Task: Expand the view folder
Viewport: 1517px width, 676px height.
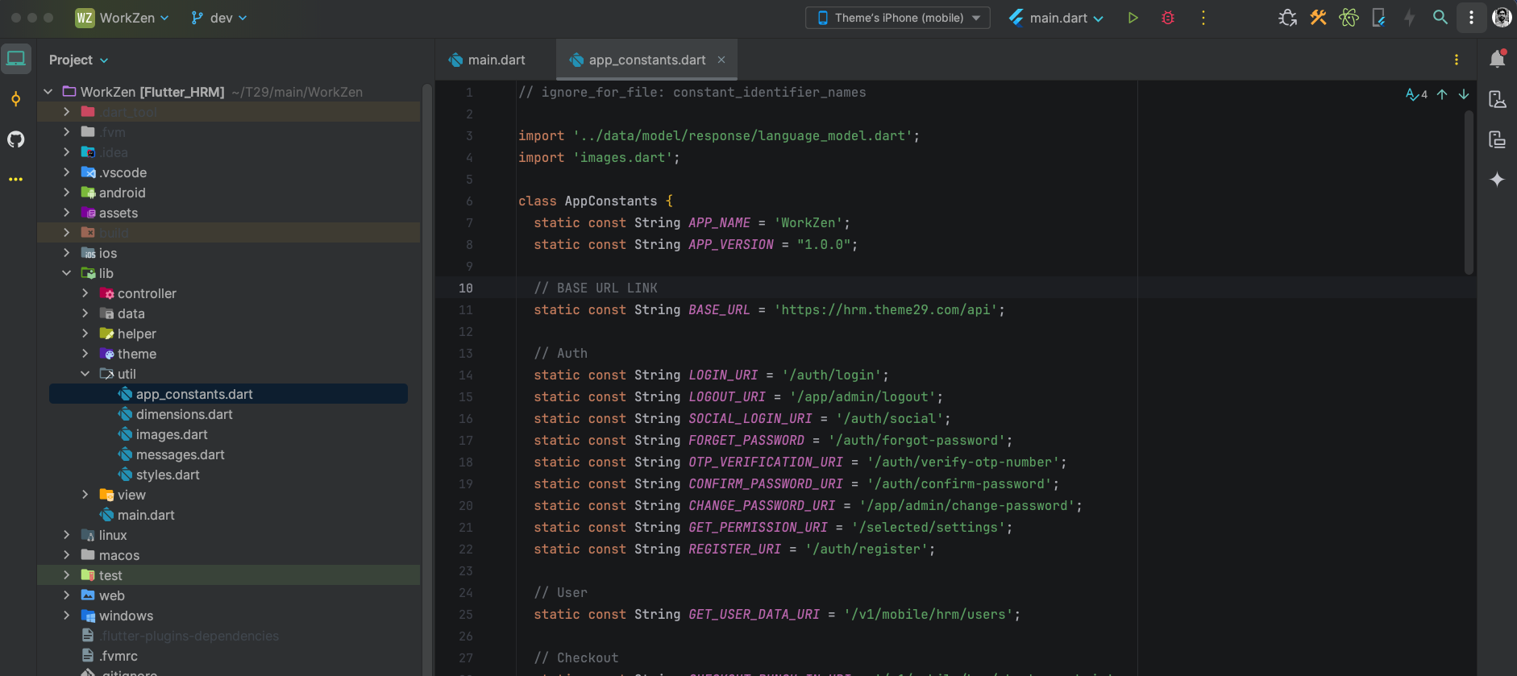Action: click(85, 495)
